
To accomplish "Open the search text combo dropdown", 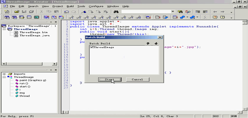I will pyautogui.click(x=173, y=12).
